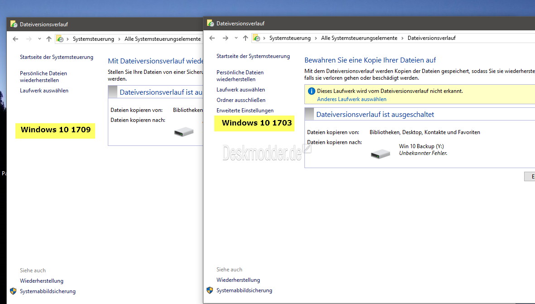Open recent locations dropdown in the left window

[39, 39]
